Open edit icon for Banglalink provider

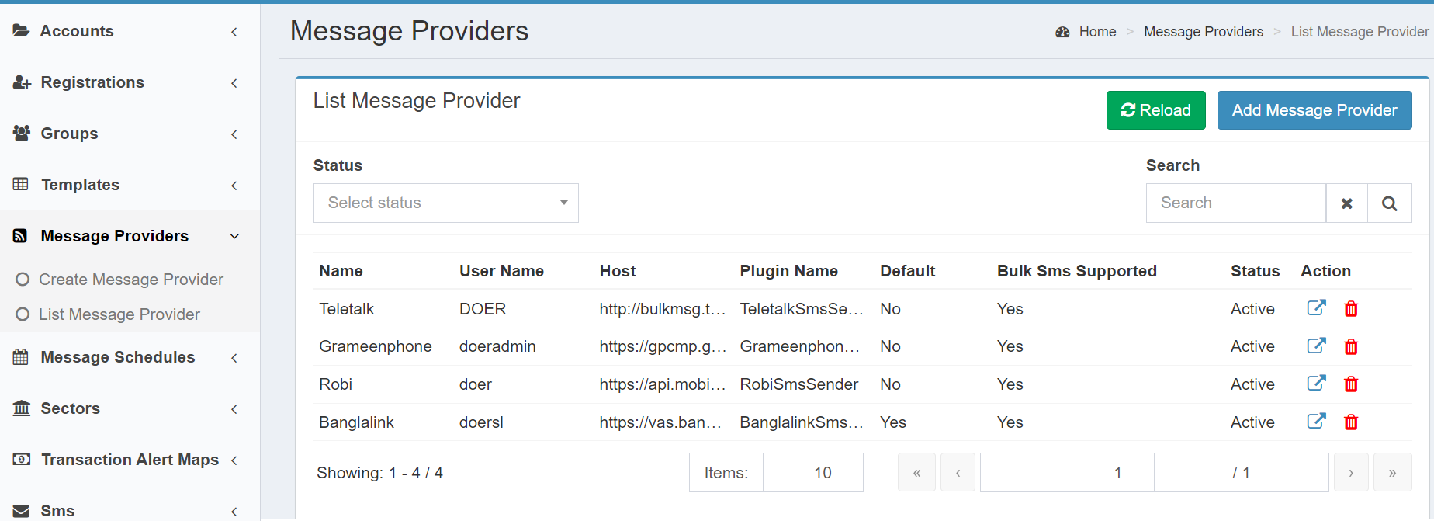point(1316,422)
